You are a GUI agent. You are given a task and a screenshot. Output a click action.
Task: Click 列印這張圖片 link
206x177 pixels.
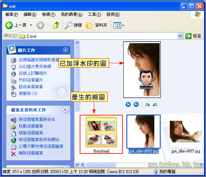tap(31, 80)
